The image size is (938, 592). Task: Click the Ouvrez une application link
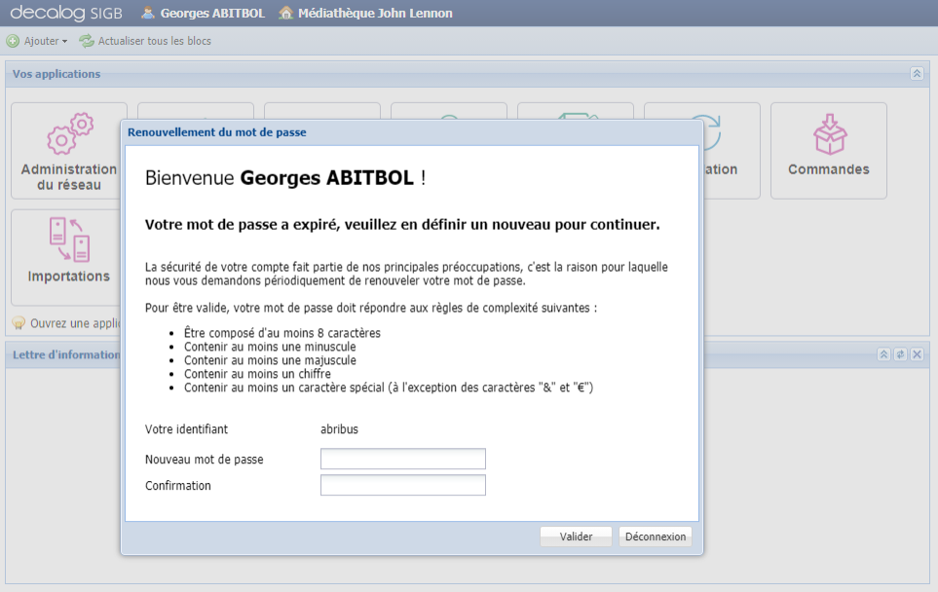pyautogui.click(x=71, y=322)
